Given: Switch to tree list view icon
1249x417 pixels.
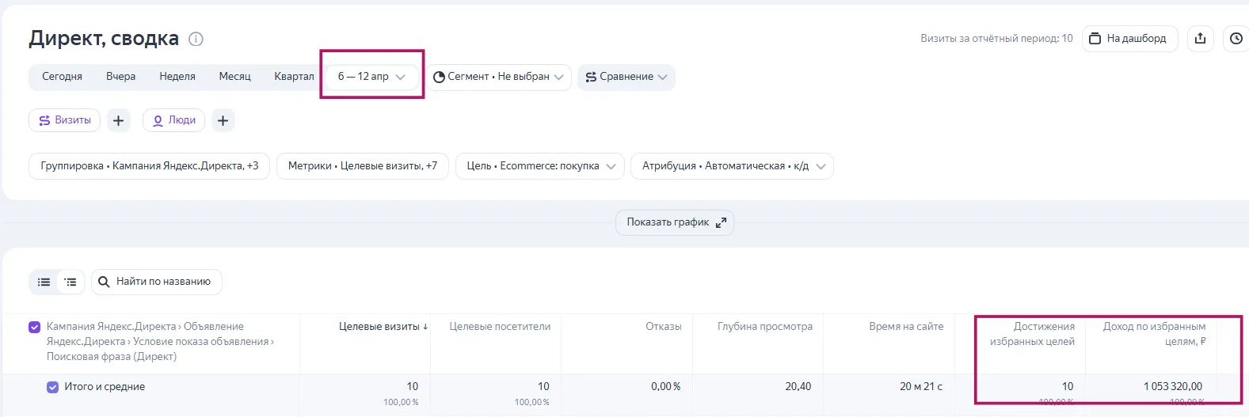Looking at the screenshot, I should [70, 282].
